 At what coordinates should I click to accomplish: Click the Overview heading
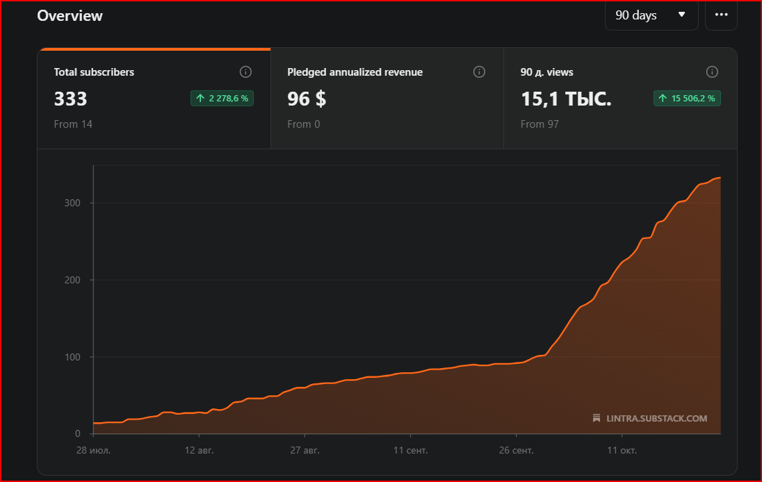tap(70, 15)
